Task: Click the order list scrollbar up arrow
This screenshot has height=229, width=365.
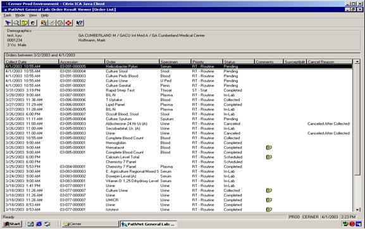Action: click(357, 62)
